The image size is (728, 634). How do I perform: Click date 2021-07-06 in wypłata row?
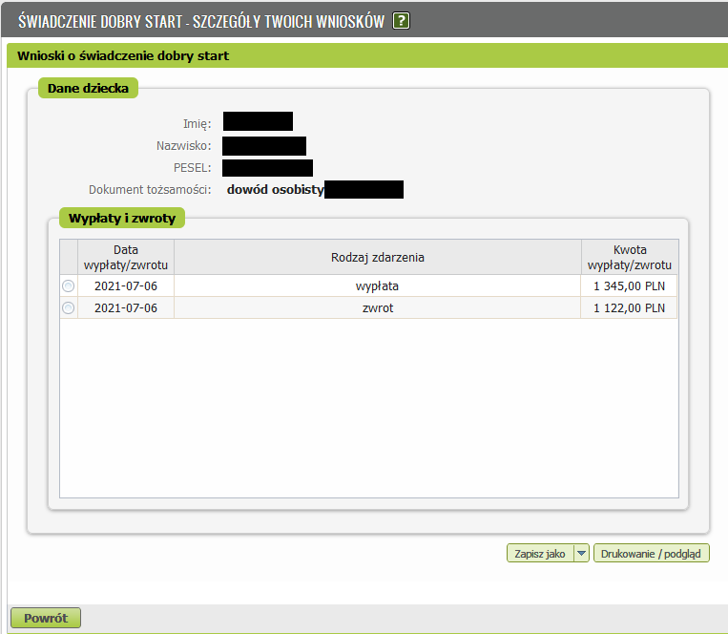(126, 286)
